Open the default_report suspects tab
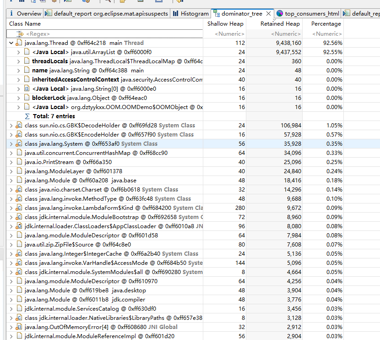 point(110,14)
